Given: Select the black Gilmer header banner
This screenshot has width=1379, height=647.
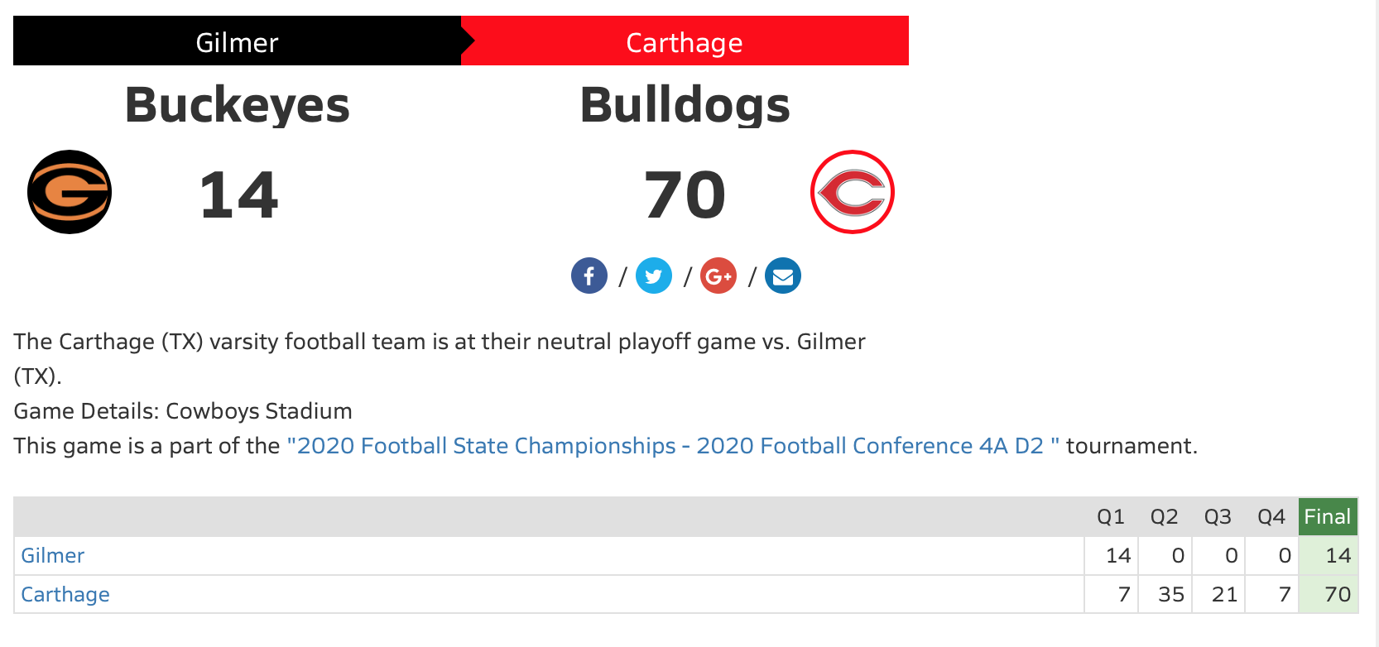Looking at the screenshot, I should pyautogui.click(x=237, y=41).
